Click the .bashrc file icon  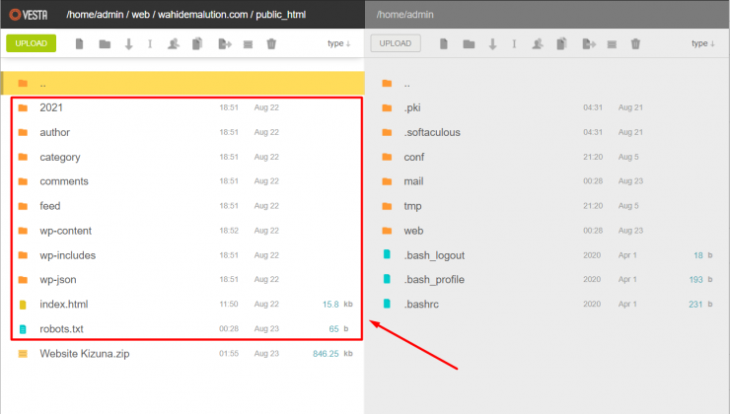(387, 304)
